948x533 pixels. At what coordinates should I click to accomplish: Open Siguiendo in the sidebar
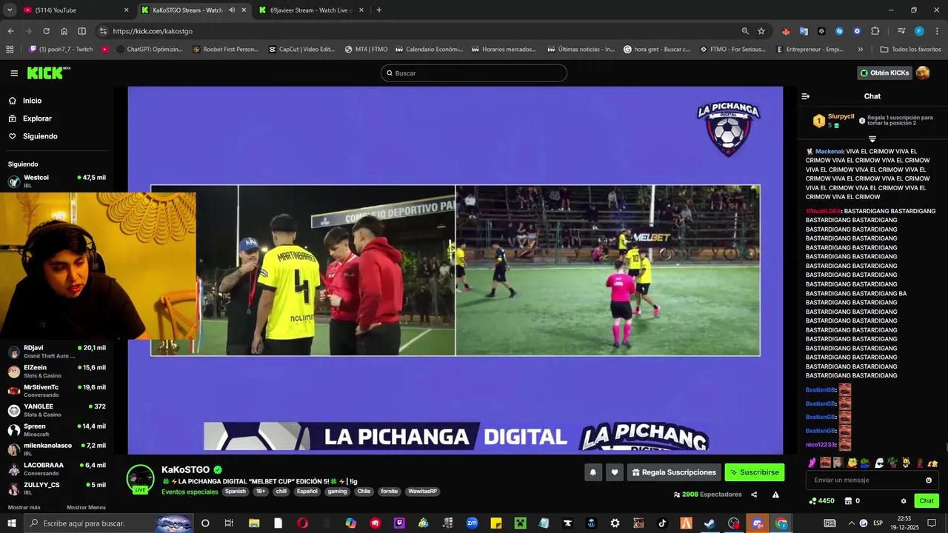(x=40, y=136)
